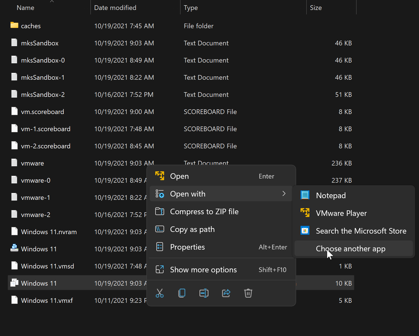Click the 236 KB size value
Viewport: 419px width, 336px height.
342,163
